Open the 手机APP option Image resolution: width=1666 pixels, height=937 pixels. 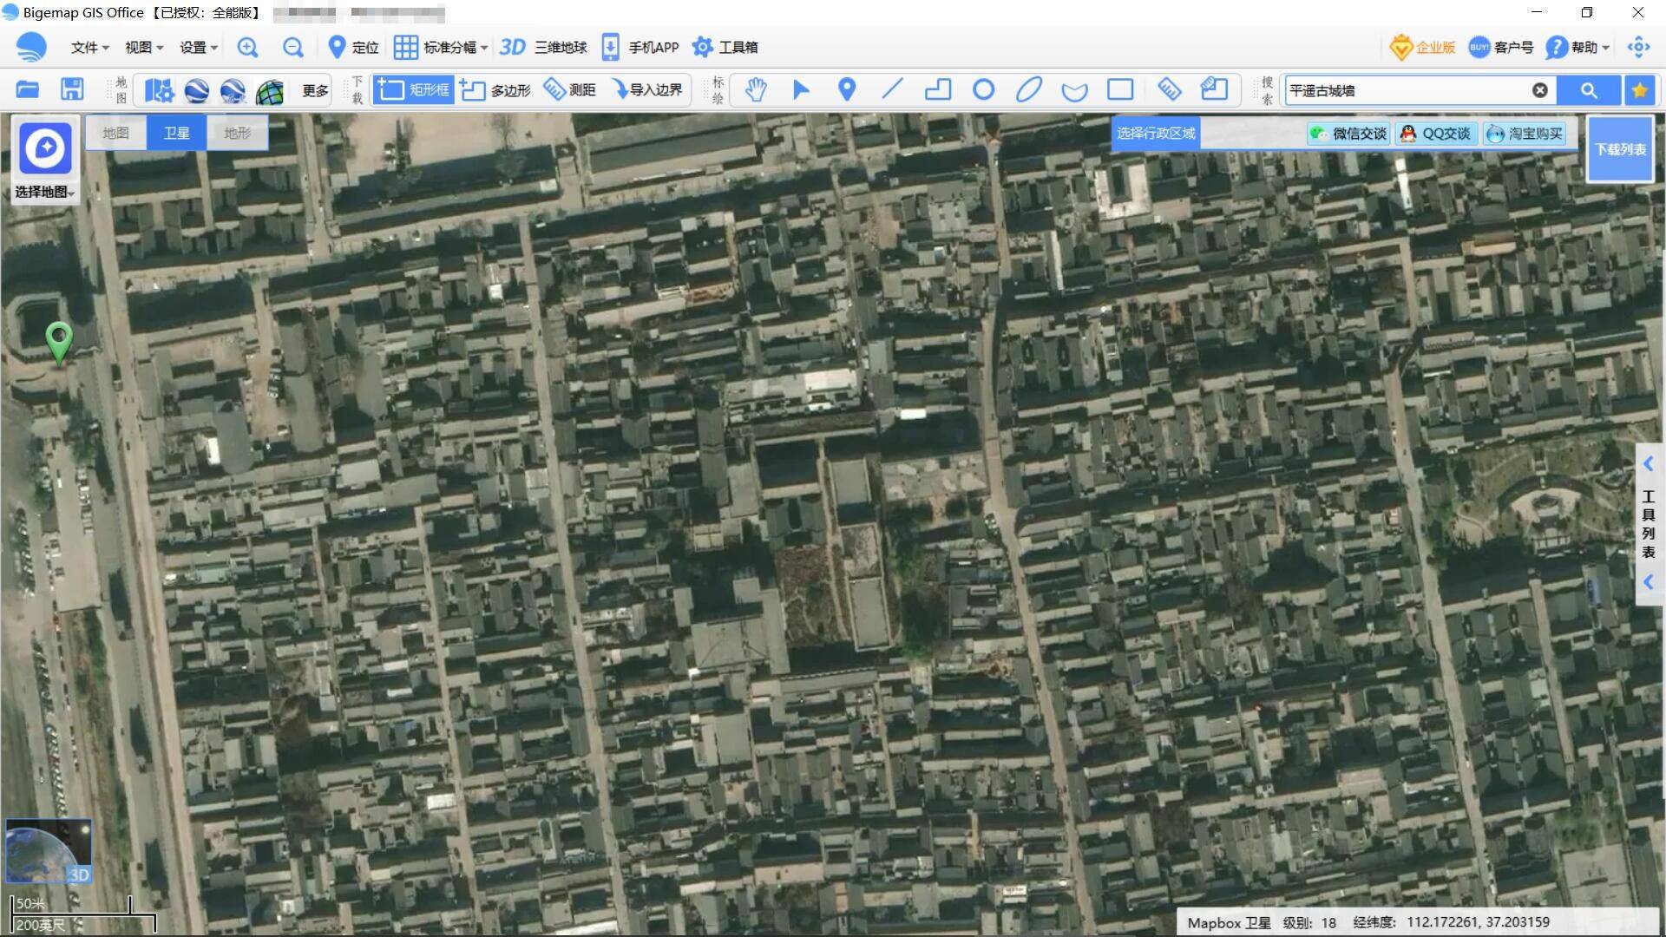[x=640, y=47]
